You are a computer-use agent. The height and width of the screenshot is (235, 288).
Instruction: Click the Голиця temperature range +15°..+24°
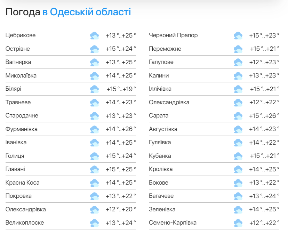121,156
